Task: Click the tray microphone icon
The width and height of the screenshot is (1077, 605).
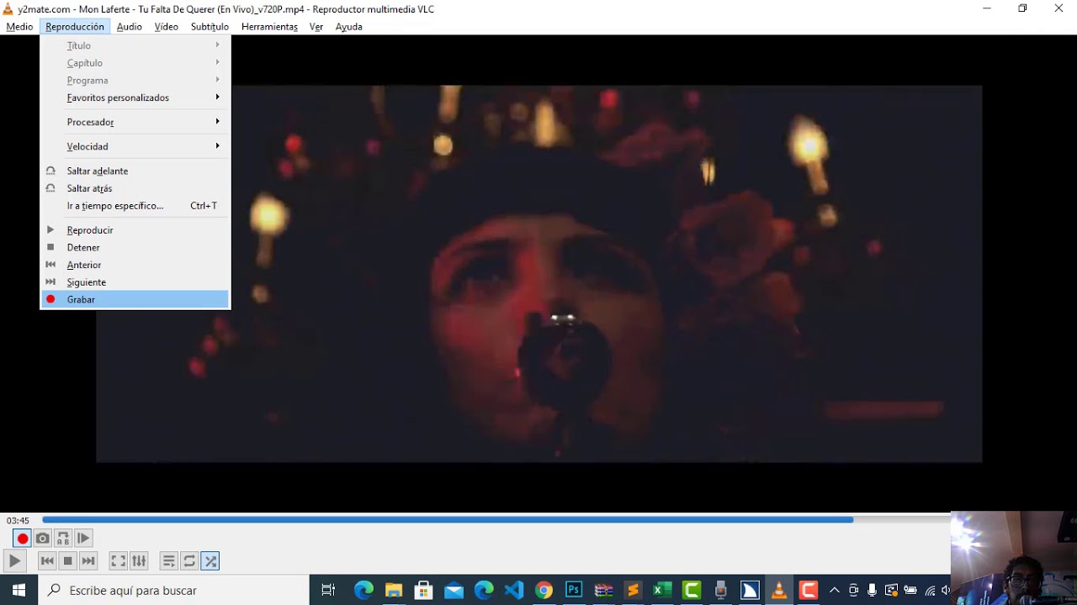Action: [873, 590]
